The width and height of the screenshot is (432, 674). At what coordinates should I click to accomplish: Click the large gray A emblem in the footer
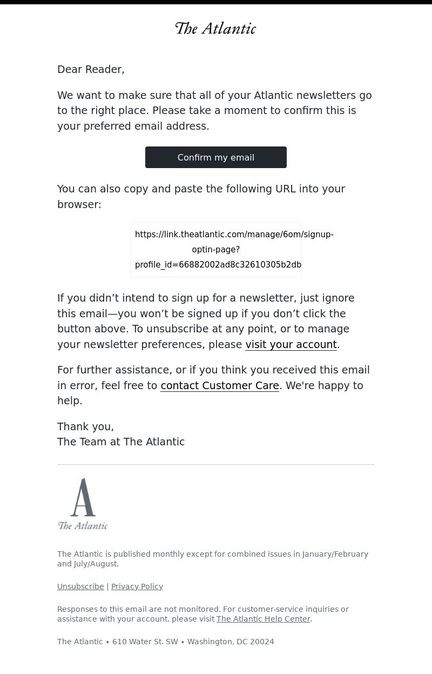(x=83, y=497)
